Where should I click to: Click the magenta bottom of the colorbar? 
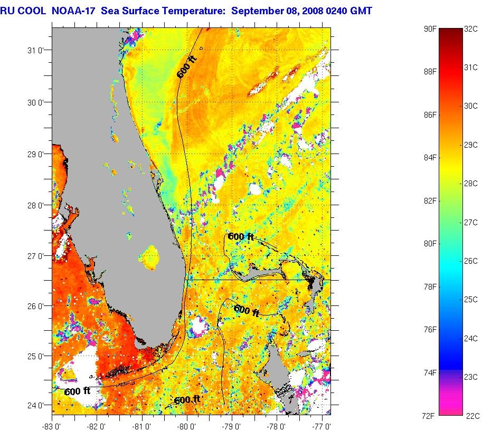(451, 403)
